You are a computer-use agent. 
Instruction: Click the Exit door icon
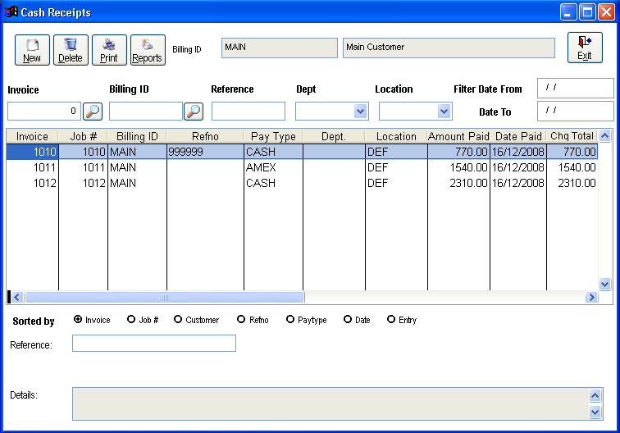(585, 48)
